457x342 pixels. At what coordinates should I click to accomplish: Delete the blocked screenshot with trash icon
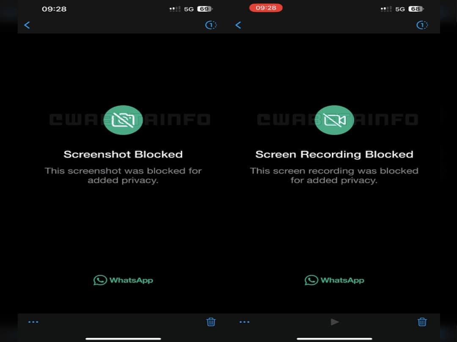tap(211, 322)
